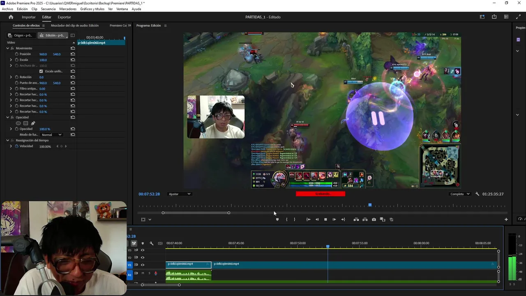Mark In point in Program monitor
This screenshot has width=526, height=296.
pyautogui.click(x=286, y=220)
